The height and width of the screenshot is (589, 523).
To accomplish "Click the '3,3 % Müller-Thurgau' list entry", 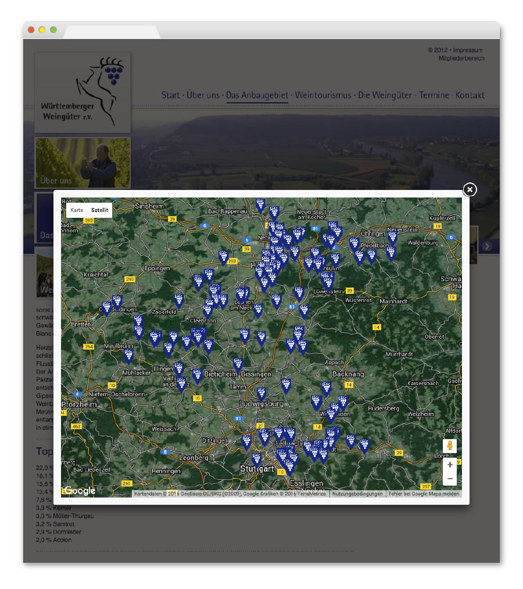I will [65, 516].
